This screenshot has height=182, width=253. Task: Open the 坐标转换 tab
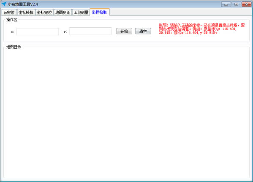(x=26, y=12)
